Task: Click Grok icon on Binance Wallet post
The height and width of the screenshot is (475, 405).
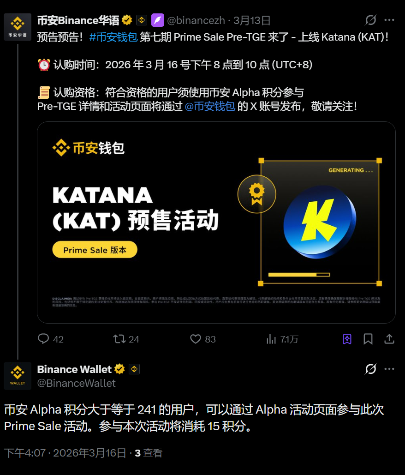Action: (x=370, y=369)
